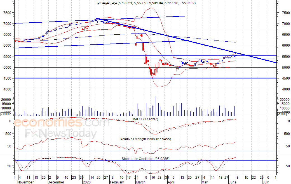
Task: Select the -500 MACD label on right axis
Action: point(286,134)
